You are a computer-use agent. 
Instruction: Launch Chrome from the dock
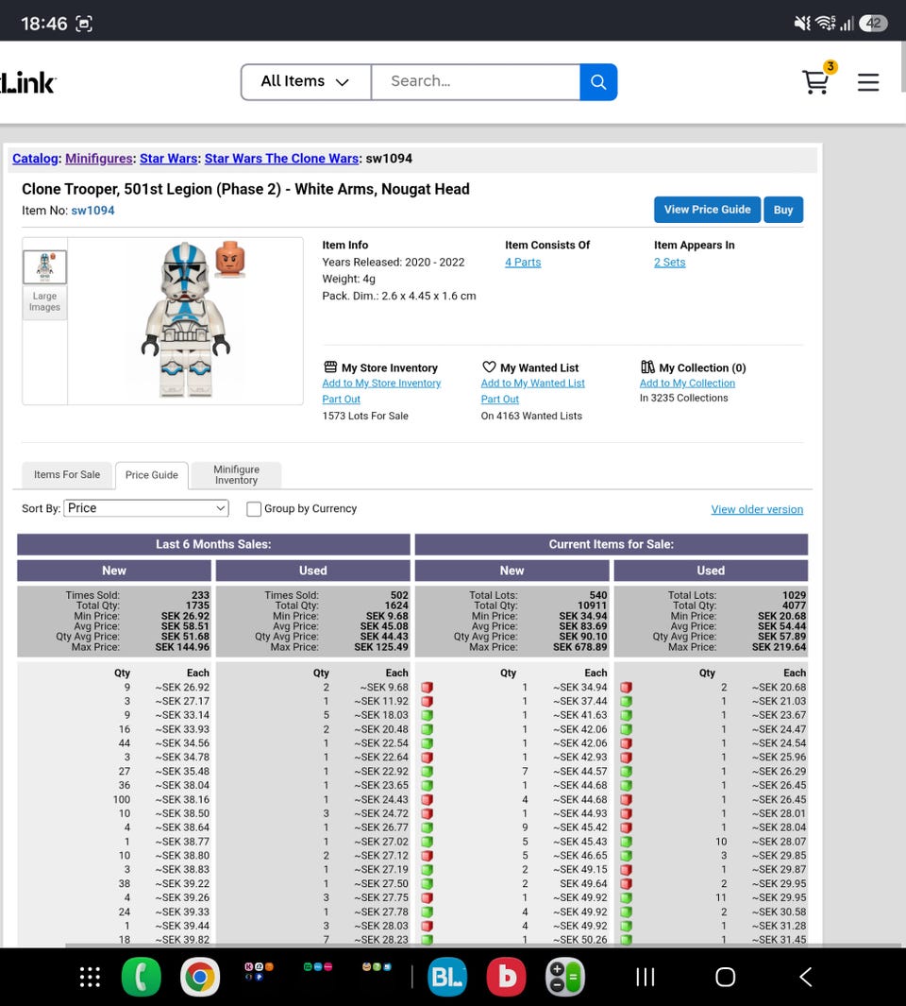(200, 977)
